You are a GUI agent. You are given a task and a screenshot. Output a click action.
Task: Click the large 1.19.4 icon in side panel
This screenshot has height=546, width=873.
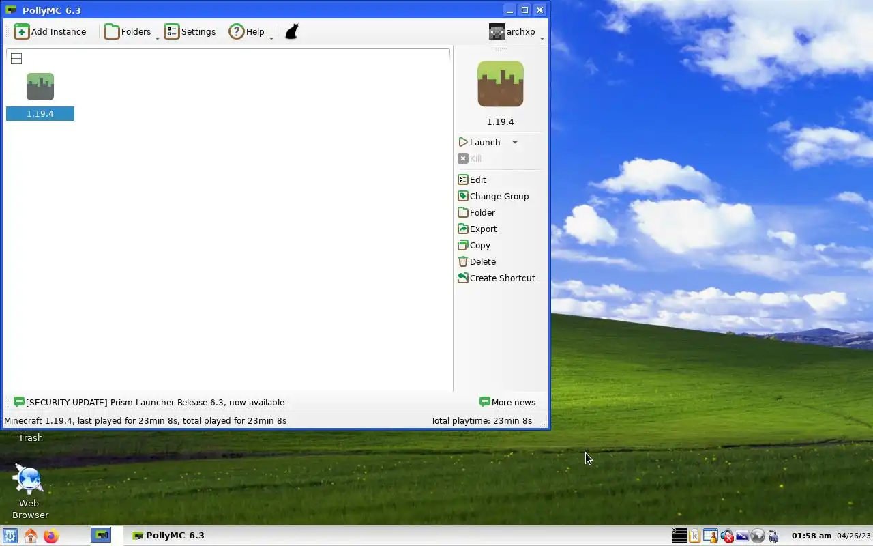click(x=501, y=84)
